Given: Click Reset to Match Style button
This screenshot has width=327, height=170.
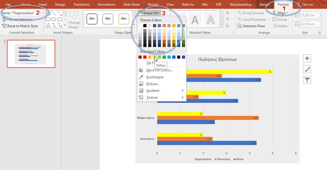Looking at the screenshot, I should tap(20, 26).
